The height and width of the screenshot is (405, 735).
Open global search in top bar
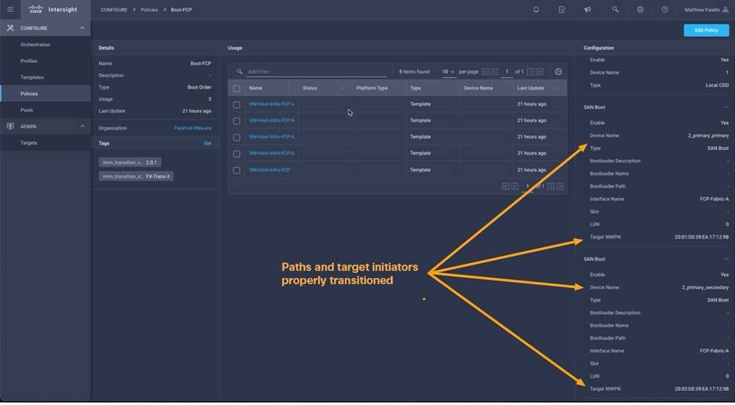pos(615,9)
